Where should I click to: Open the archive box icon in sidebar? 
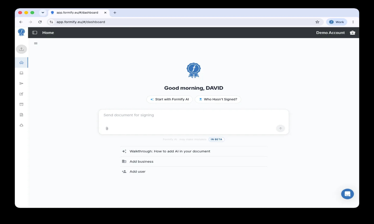[x=21, y=104]
